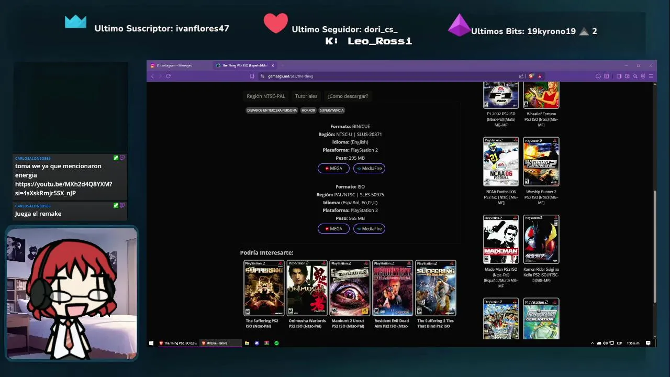The width and height of the screenshot is (670, 377).
Task: Click Wheel of Fortune PS2 ISO title link
Action: 541,119
